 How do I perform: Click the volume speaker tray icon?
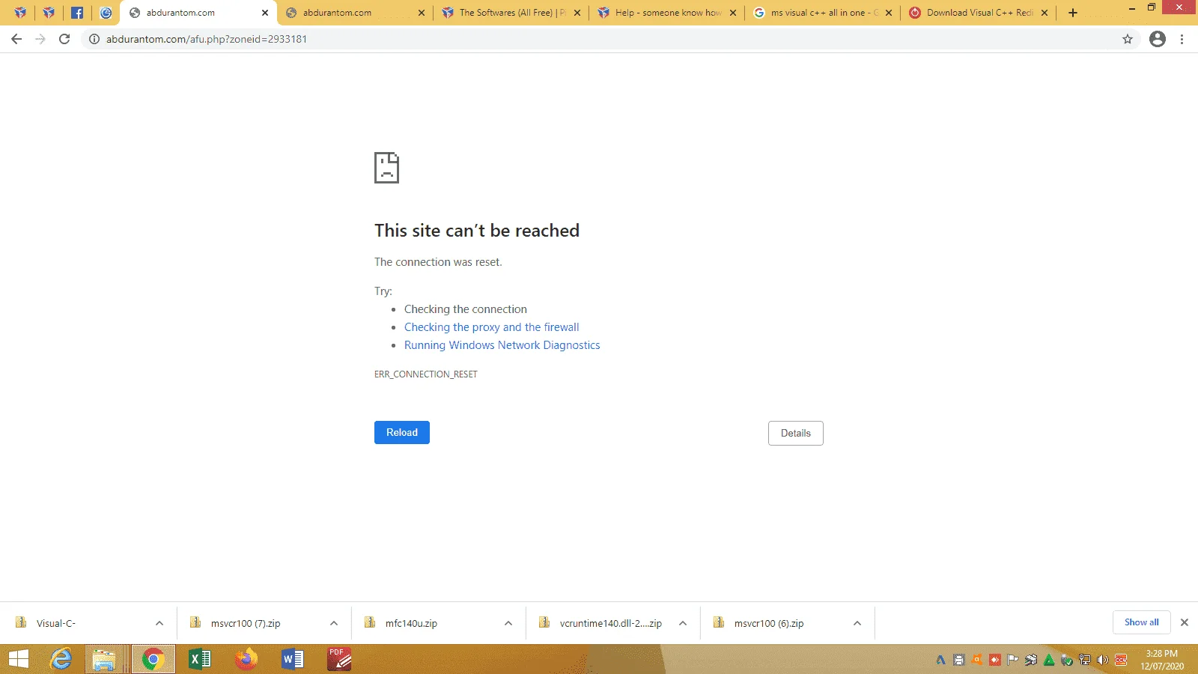pyautogui.click(x=1103, y=660)
